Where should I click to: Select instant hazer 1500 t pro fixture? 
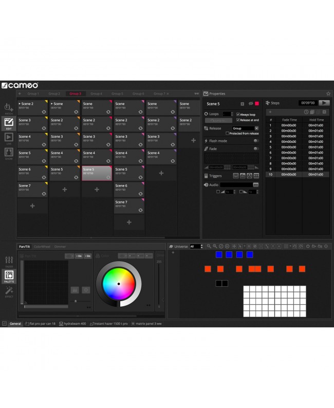pyautogui.click(x=109, y=324)
